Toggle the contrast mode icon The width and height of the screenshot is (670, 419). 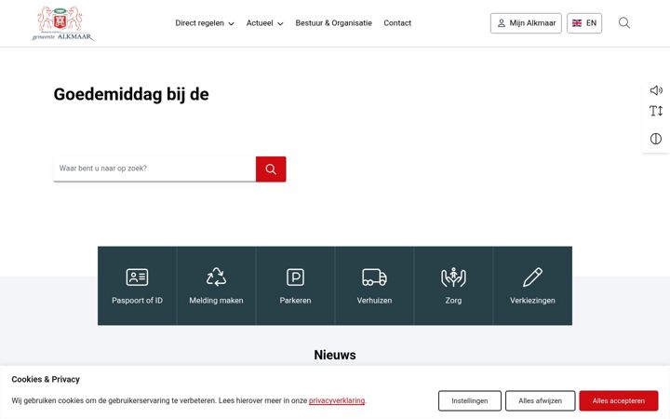(656, 139)
